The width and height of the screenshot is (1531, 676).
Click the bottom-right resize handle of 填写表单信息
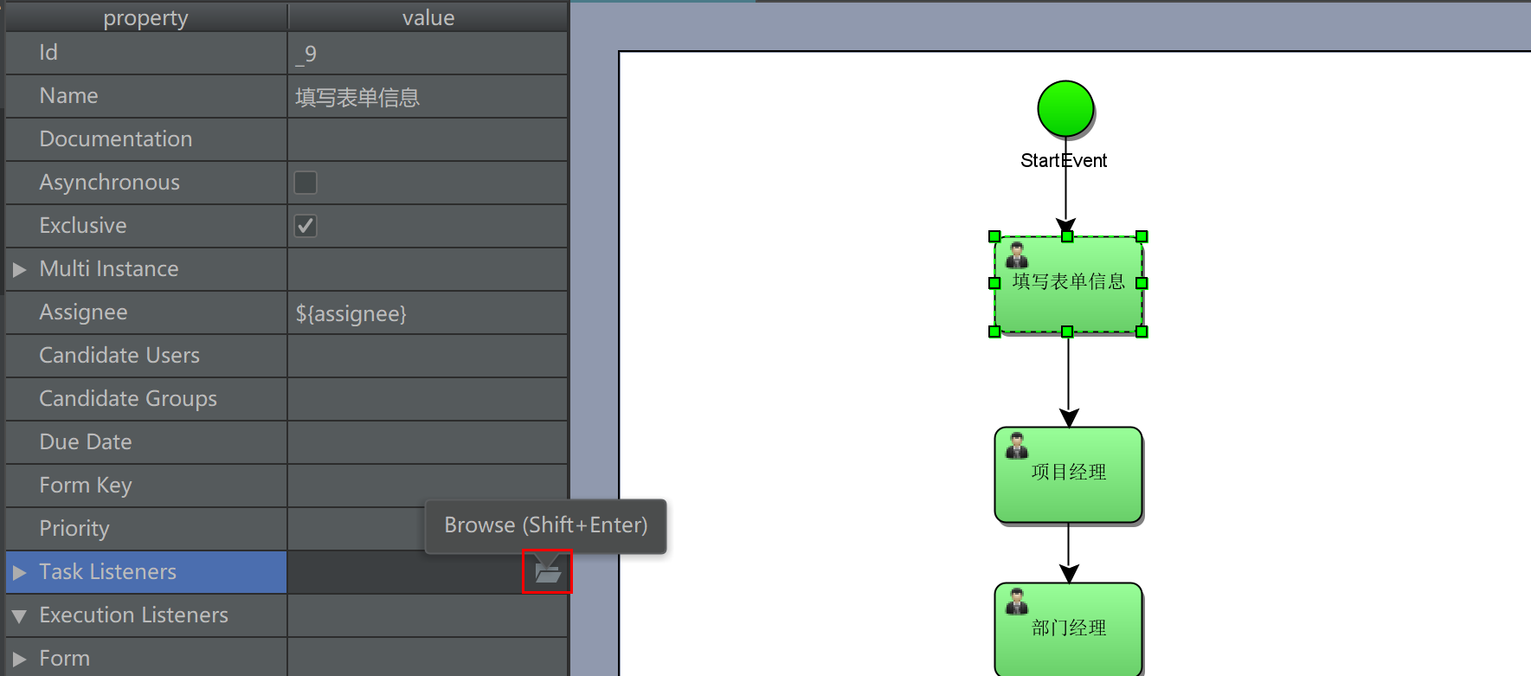[1142, 332]
